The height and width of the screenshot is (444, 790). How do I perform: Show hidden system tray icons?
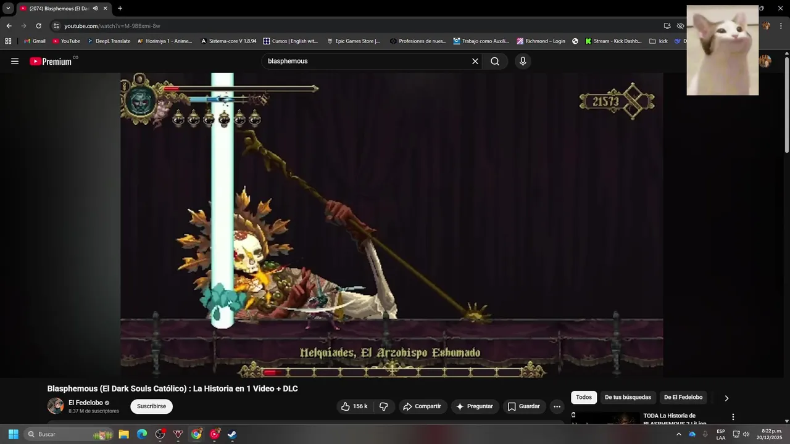coord(678,434)
